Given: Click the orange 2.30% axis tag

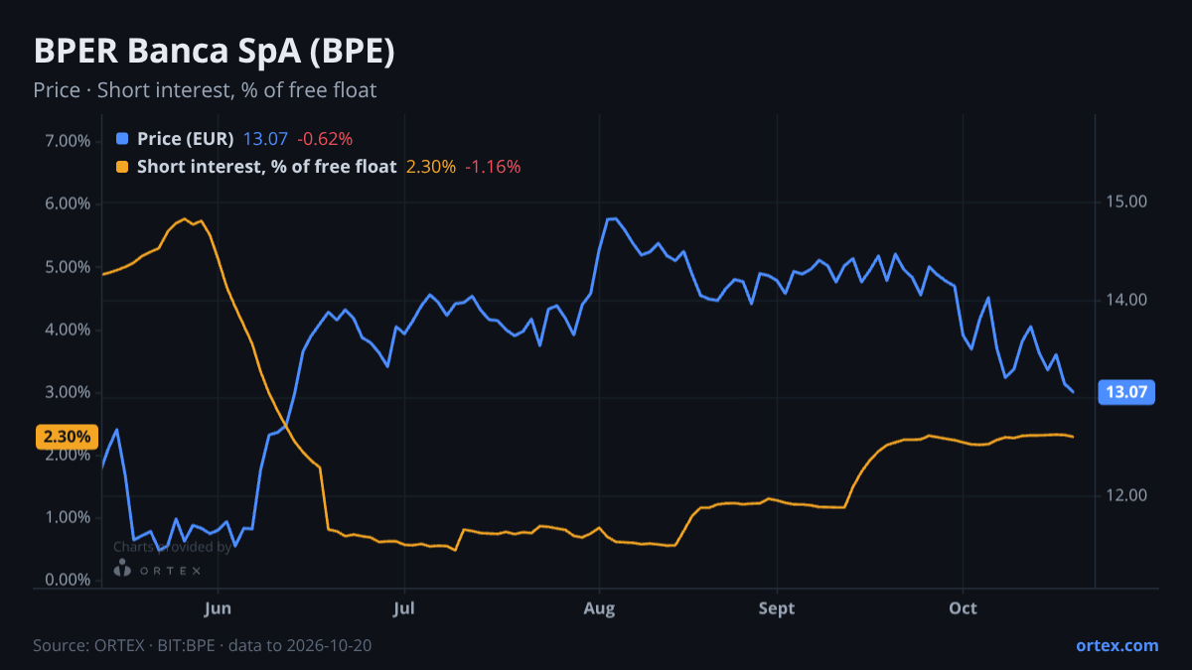Looking at the screenshot, I should (67, 437).
